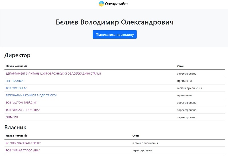Click 'зареєстровано' for ФІЛІАЛ ГТ ПОЛЬША in Власник
Screen dimensions: 228x157
pyautogui.click(x=142, y=150)
